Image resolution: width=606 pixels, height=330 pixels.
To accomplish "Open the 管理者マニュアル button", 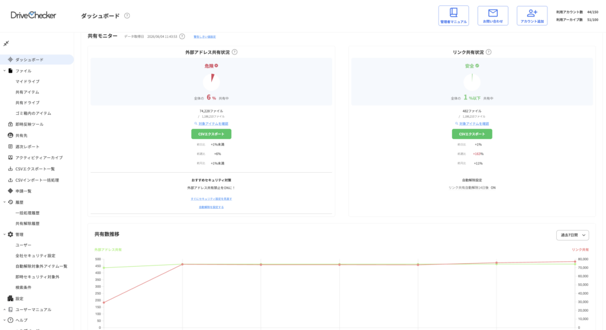I will coord(453,16).
